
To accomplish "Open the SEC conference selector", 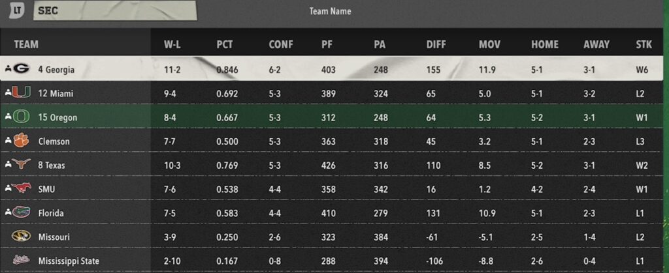I will click(x=115, y=10).
